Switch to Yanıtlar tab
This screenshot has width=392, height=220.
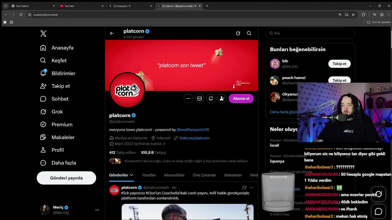pos(149,175)
